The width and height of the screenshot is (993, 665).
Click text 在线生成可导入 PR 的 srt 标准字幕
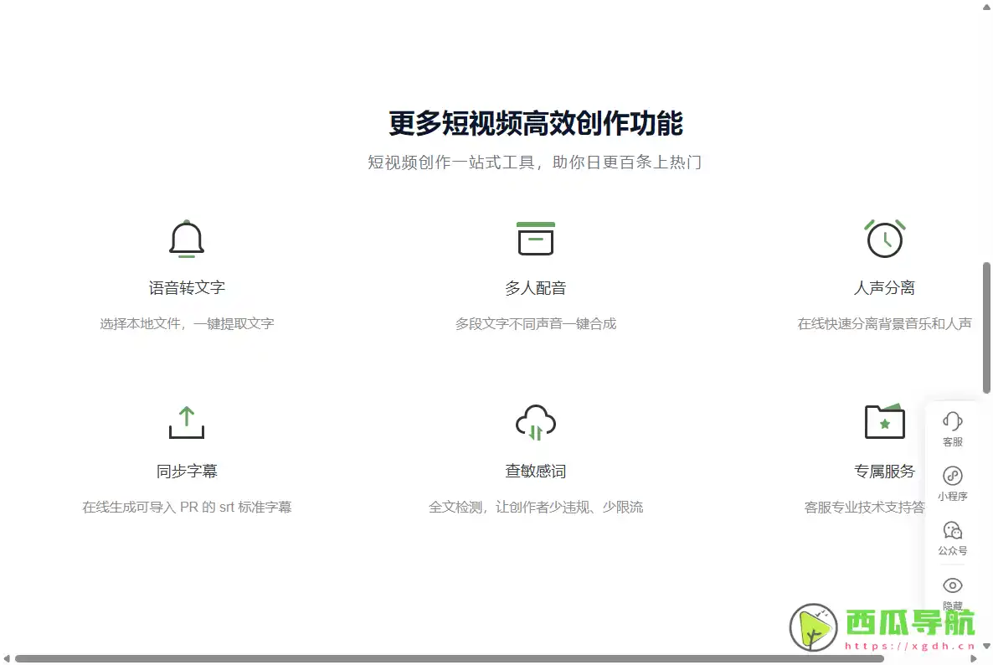(x=187, y=508)
